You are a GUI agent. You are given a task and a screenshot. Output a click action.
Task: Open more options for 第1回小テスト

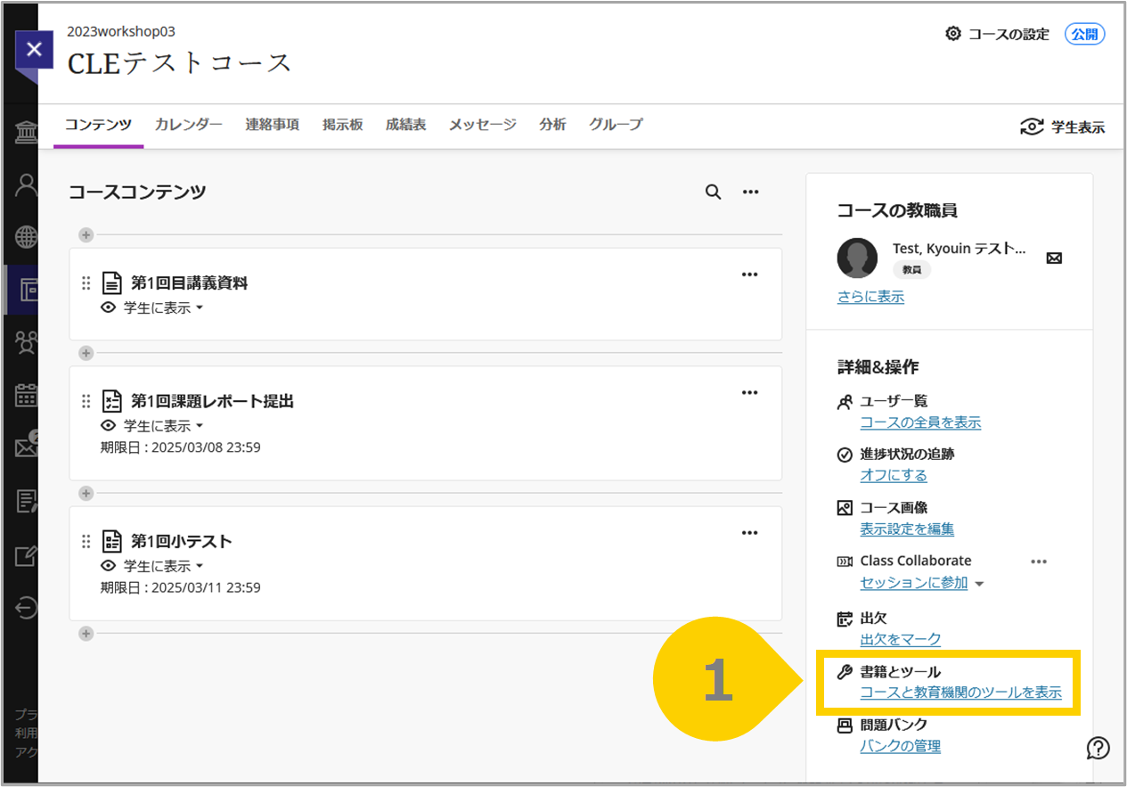750,533
